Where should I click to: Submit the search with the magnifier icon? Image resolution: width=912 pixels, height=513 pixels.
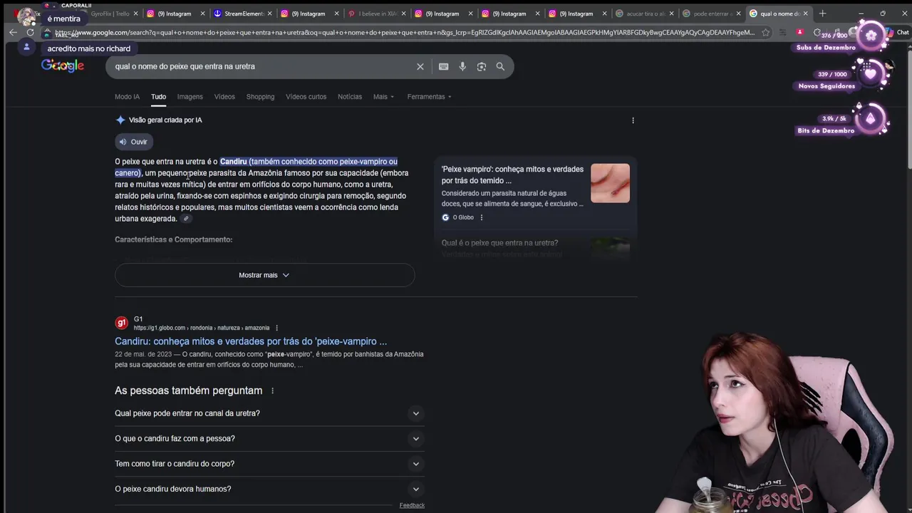[500, 66]
